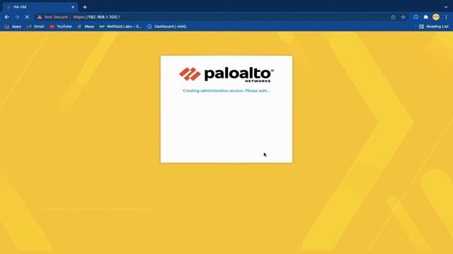
Task: Open the Reading List
Action: point(434,27)
